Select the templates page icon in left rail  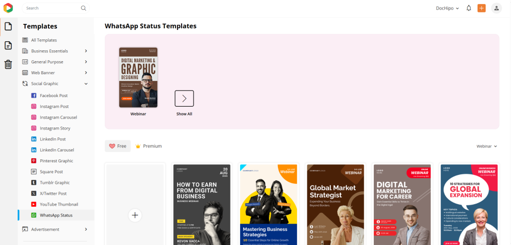(8, 26)
